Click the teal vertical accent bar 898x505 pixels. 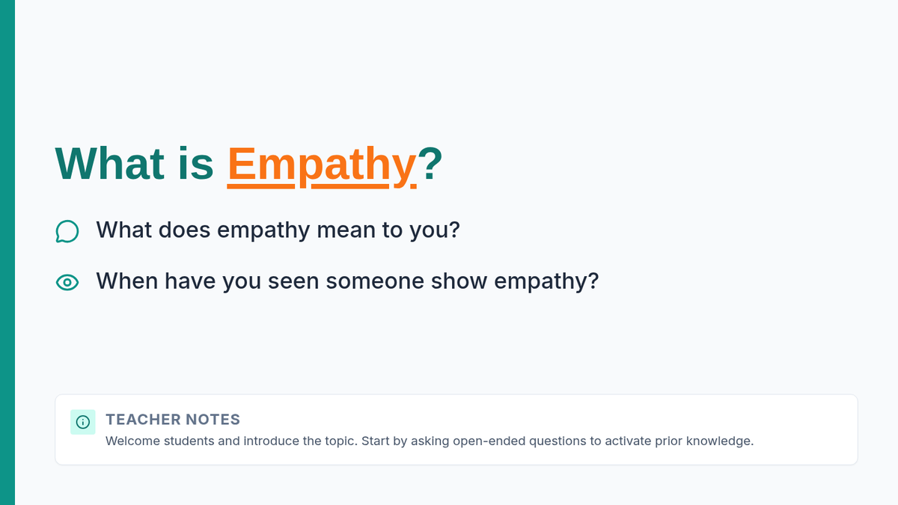tap(7, 252)
